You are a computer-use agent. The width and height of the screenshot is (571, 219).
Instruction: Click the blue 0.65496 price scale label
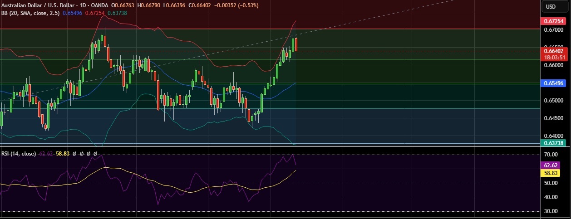554,83
